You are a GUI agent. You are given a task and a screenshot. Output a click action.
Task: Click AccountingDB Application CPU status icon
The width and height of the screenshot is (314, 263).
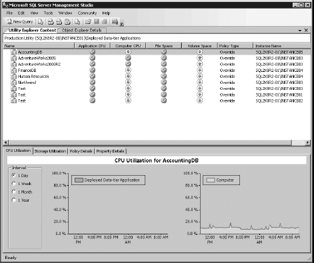(93, 52)
